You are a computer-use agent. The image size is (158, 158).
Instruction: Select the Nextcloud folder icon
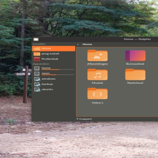tap(135, 74)
